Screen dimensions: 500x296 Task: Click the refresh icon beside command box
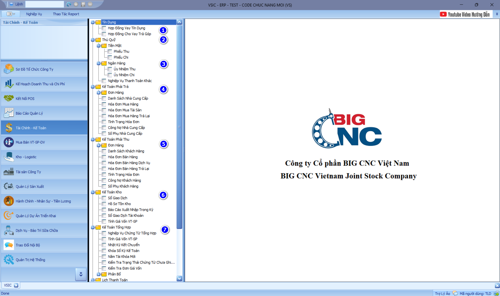pos(69,4)
